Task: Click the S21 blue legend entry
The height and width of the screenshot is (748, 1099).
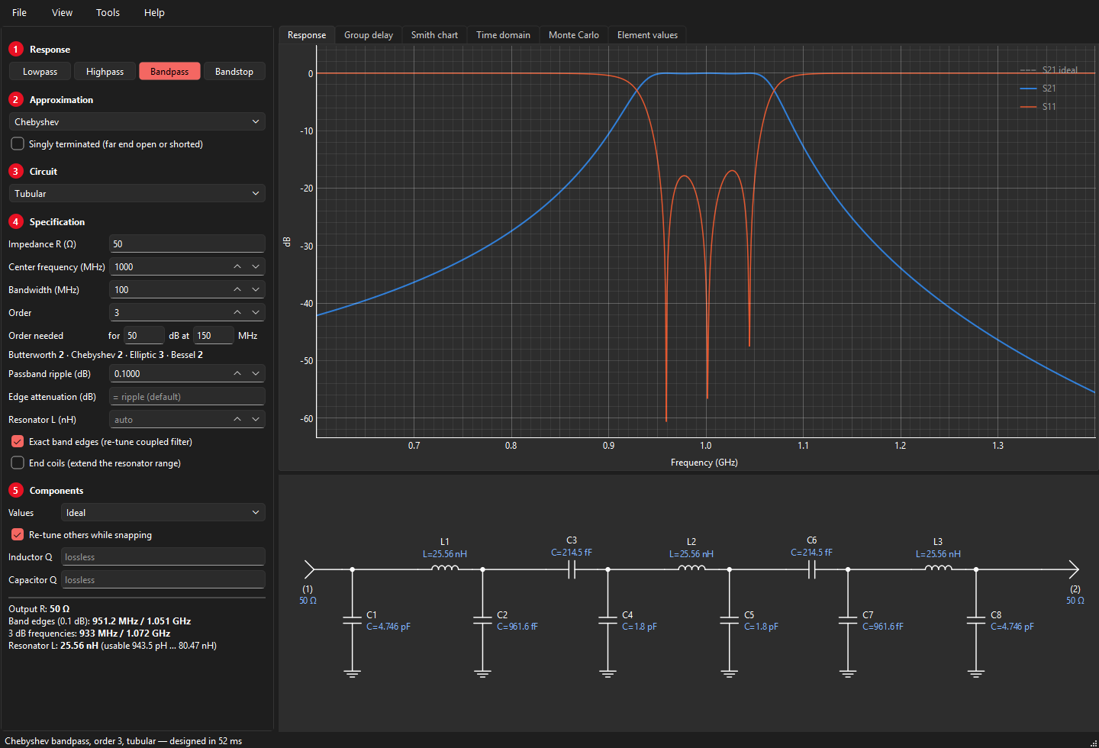Action: coord(1039,89)
